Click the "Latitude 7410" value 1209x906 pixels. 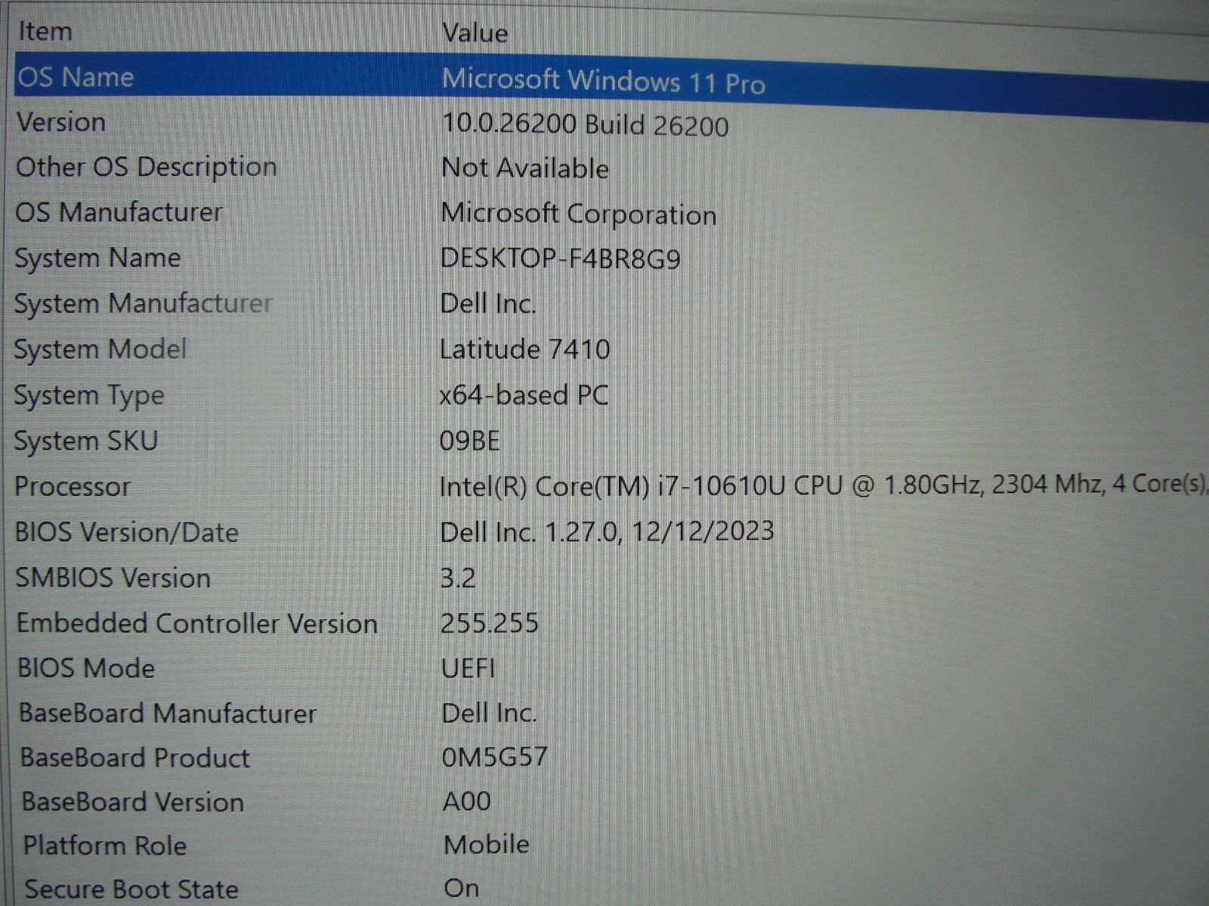(x=524, y=349)
